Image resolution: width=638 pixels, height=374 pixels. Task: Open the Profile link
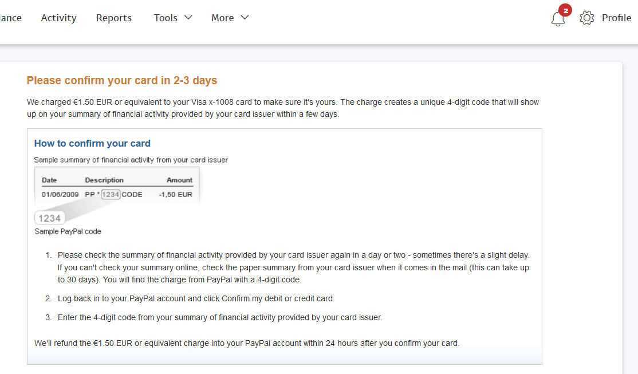tap(616, 18)
